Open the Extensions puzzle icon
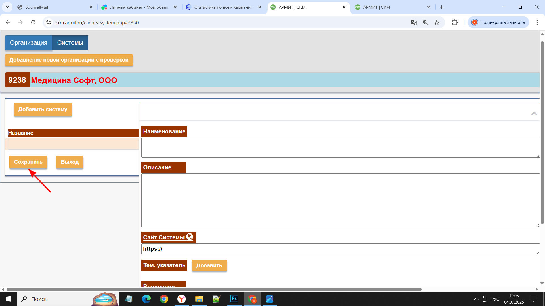Screen dimensions: 545x306 point(455,22)
